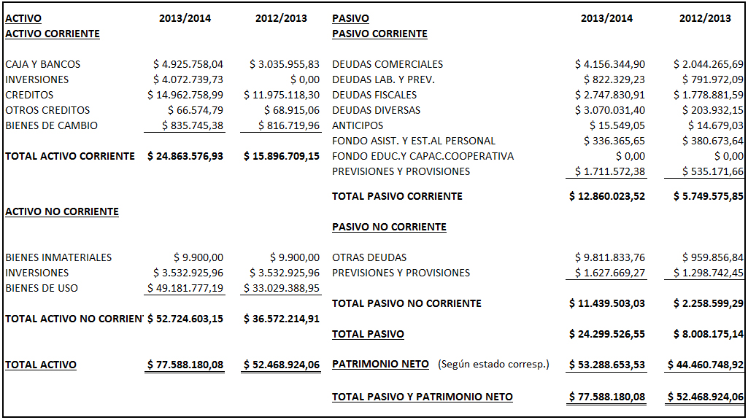
Task: Select the FONDO EDUC.Y CAPAC.COOPERATIVA row label
Action: pos(423,156)
